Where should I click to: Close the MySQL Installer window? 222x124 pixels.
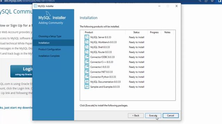[177, 6]
